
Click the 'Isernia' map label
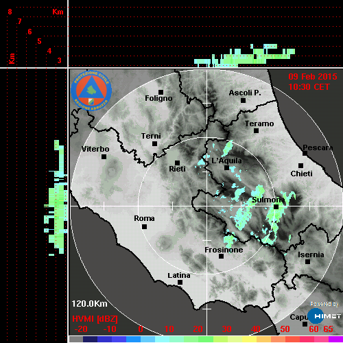coord(311,255)
